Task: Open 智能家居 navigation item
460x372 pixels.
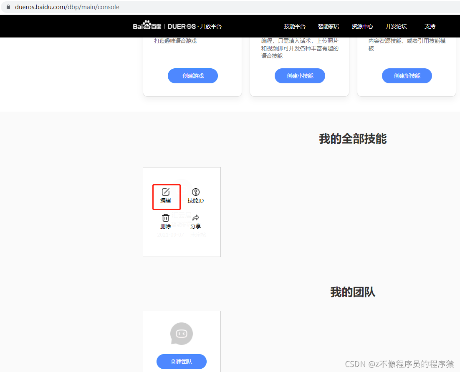Action: [328, 26]
